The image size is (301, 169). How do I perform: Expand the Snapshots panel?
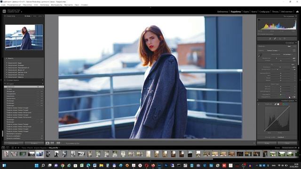coord(5,80)
